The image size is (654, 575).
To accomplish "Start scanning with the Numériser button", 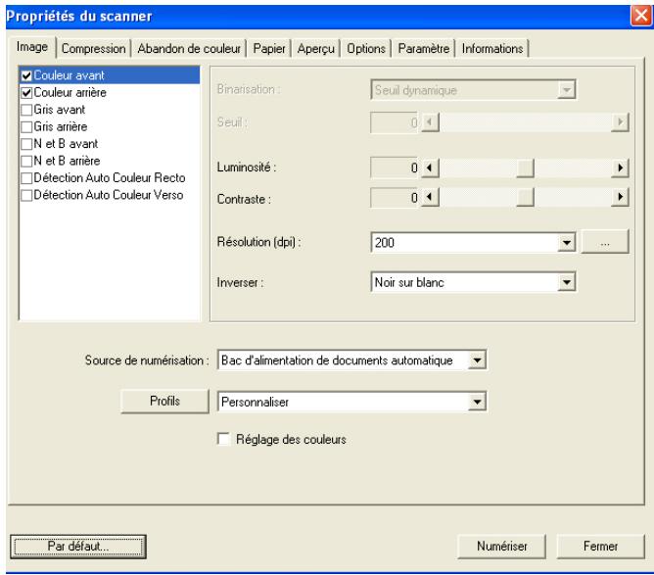I will (502, 547).
